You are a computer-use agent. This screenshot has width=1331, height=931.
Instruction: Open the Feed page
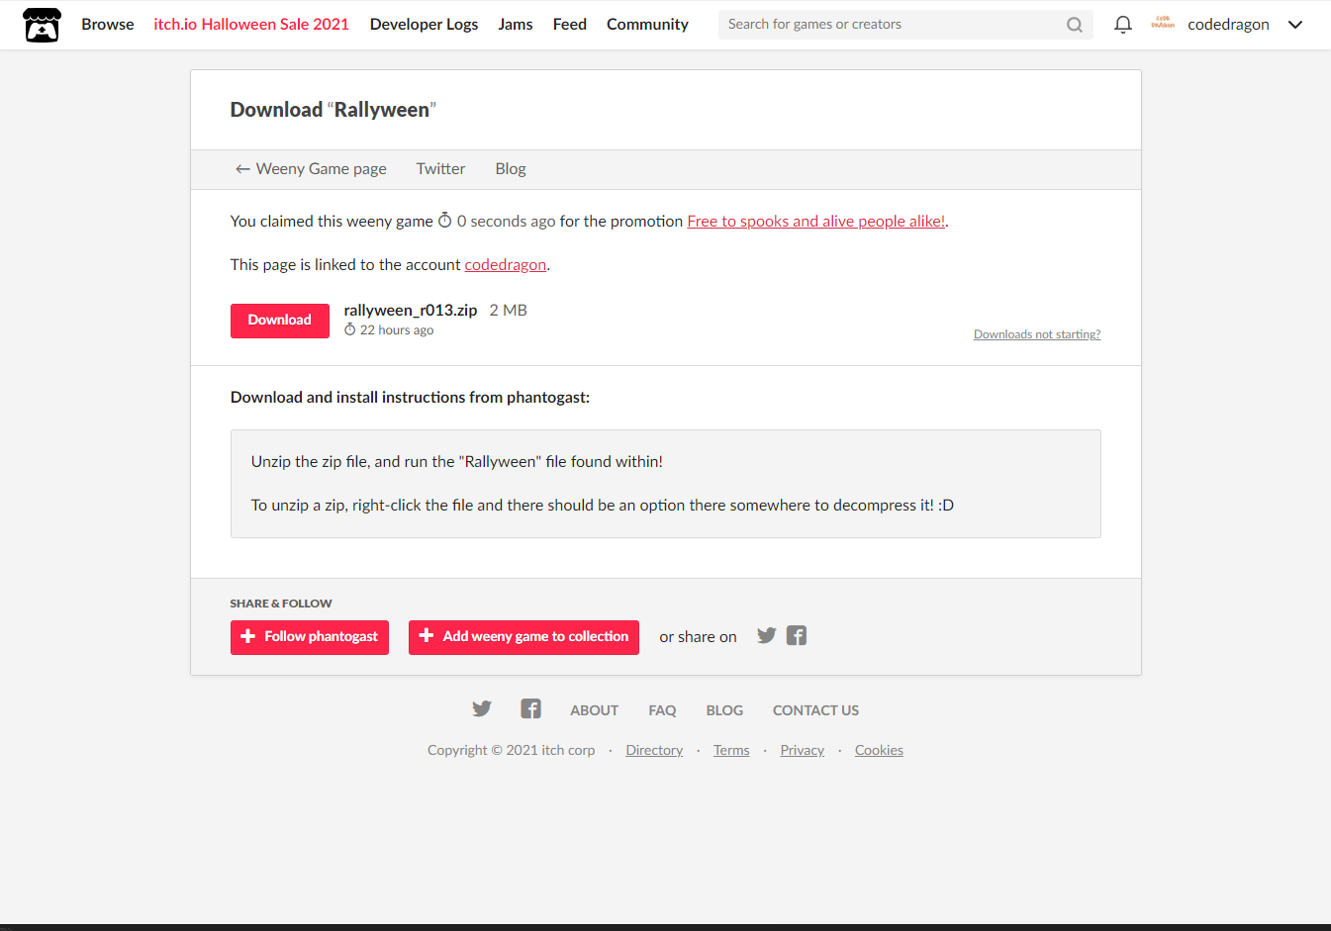(570, 25)
